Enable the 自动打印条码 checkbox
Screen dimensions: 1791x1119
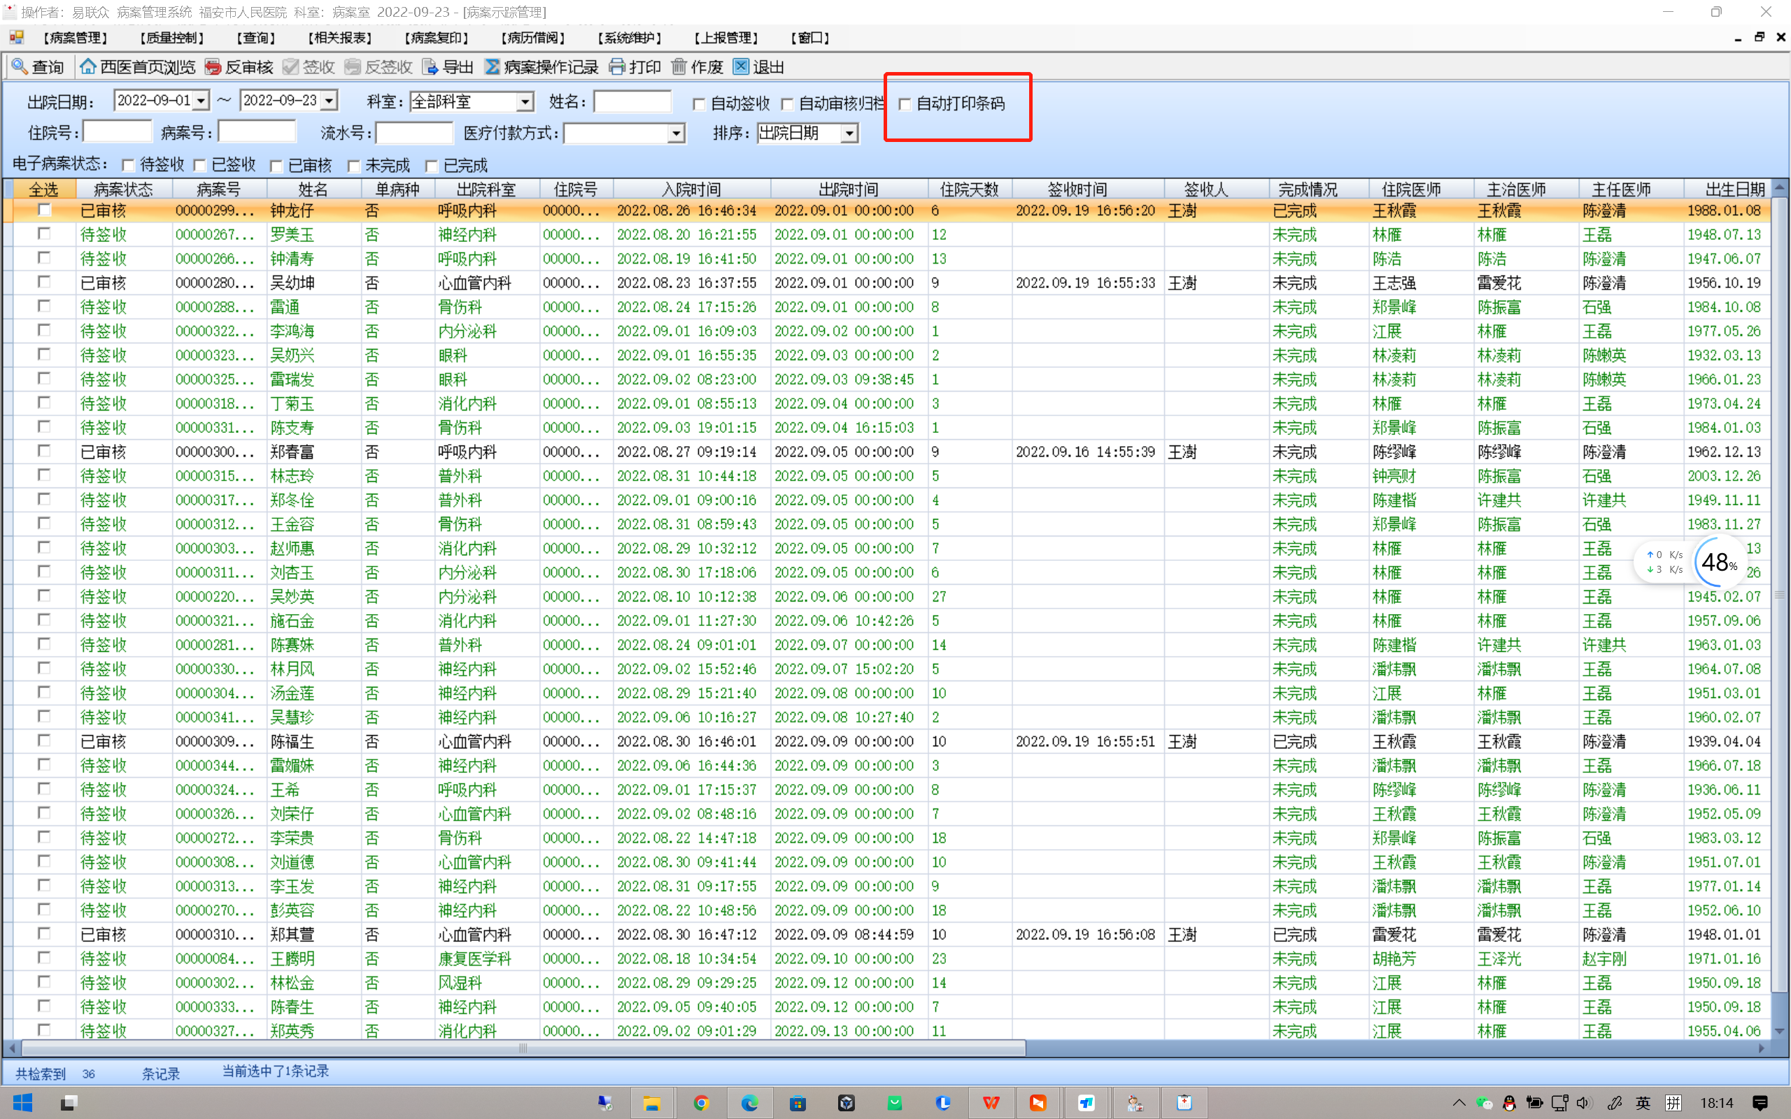coord(905,104)
